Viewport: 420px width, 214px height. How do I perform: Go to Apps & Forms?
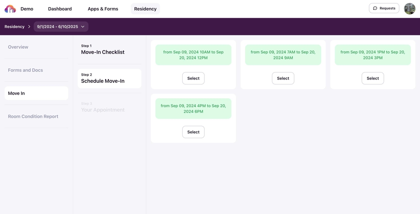[103, 9]
